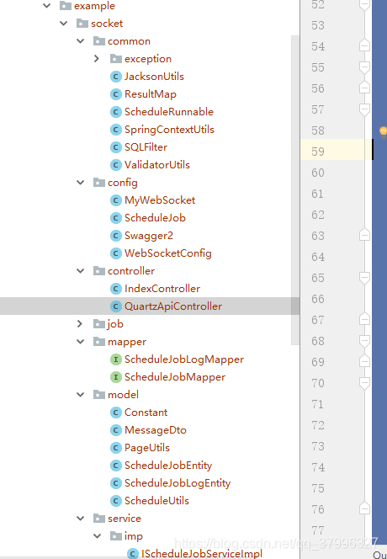387x559 pixels.
Task: Select the MessageDto file name
Action: click(x=156, y=430)
